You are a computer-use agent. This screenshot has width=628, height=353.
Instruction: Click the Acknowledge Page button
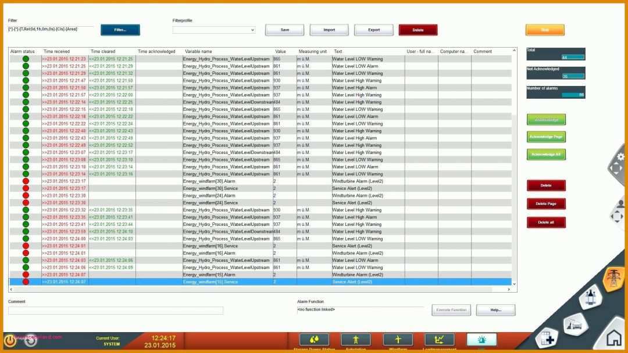(x=546, y=136)
